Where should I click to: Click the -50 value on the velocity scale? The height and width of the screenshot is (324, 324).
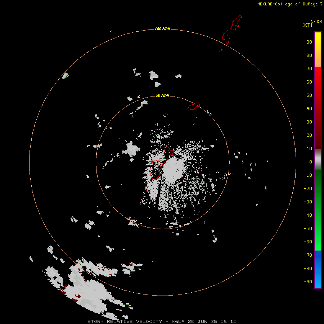(308, 229)
